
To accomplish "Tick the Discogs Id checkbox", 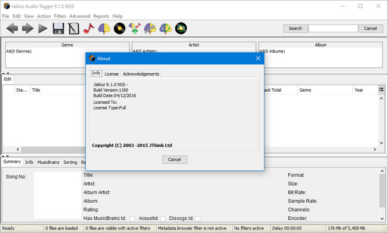I will [198, 219].
